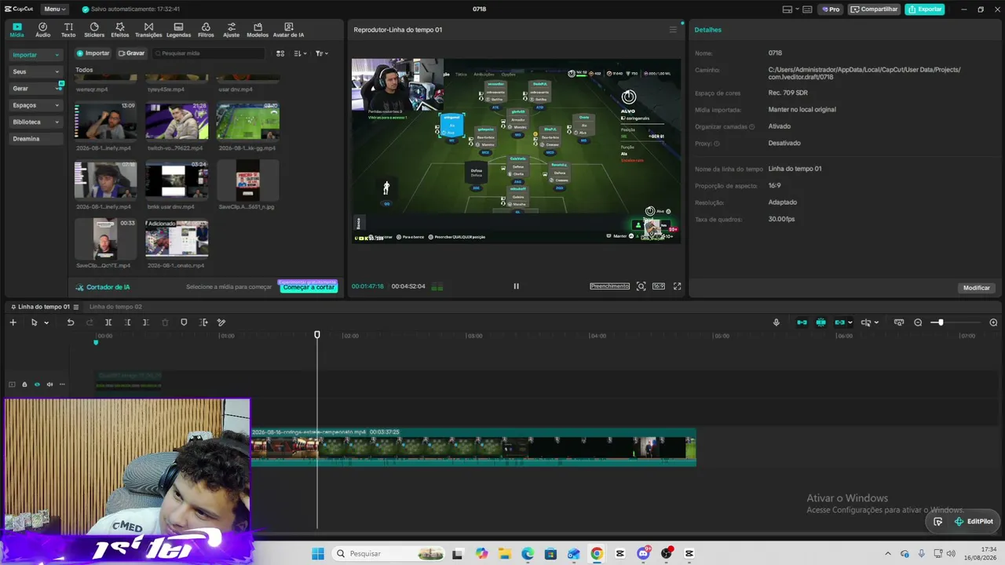Open the 16:9 aspect ratio selector

point(659,286)
